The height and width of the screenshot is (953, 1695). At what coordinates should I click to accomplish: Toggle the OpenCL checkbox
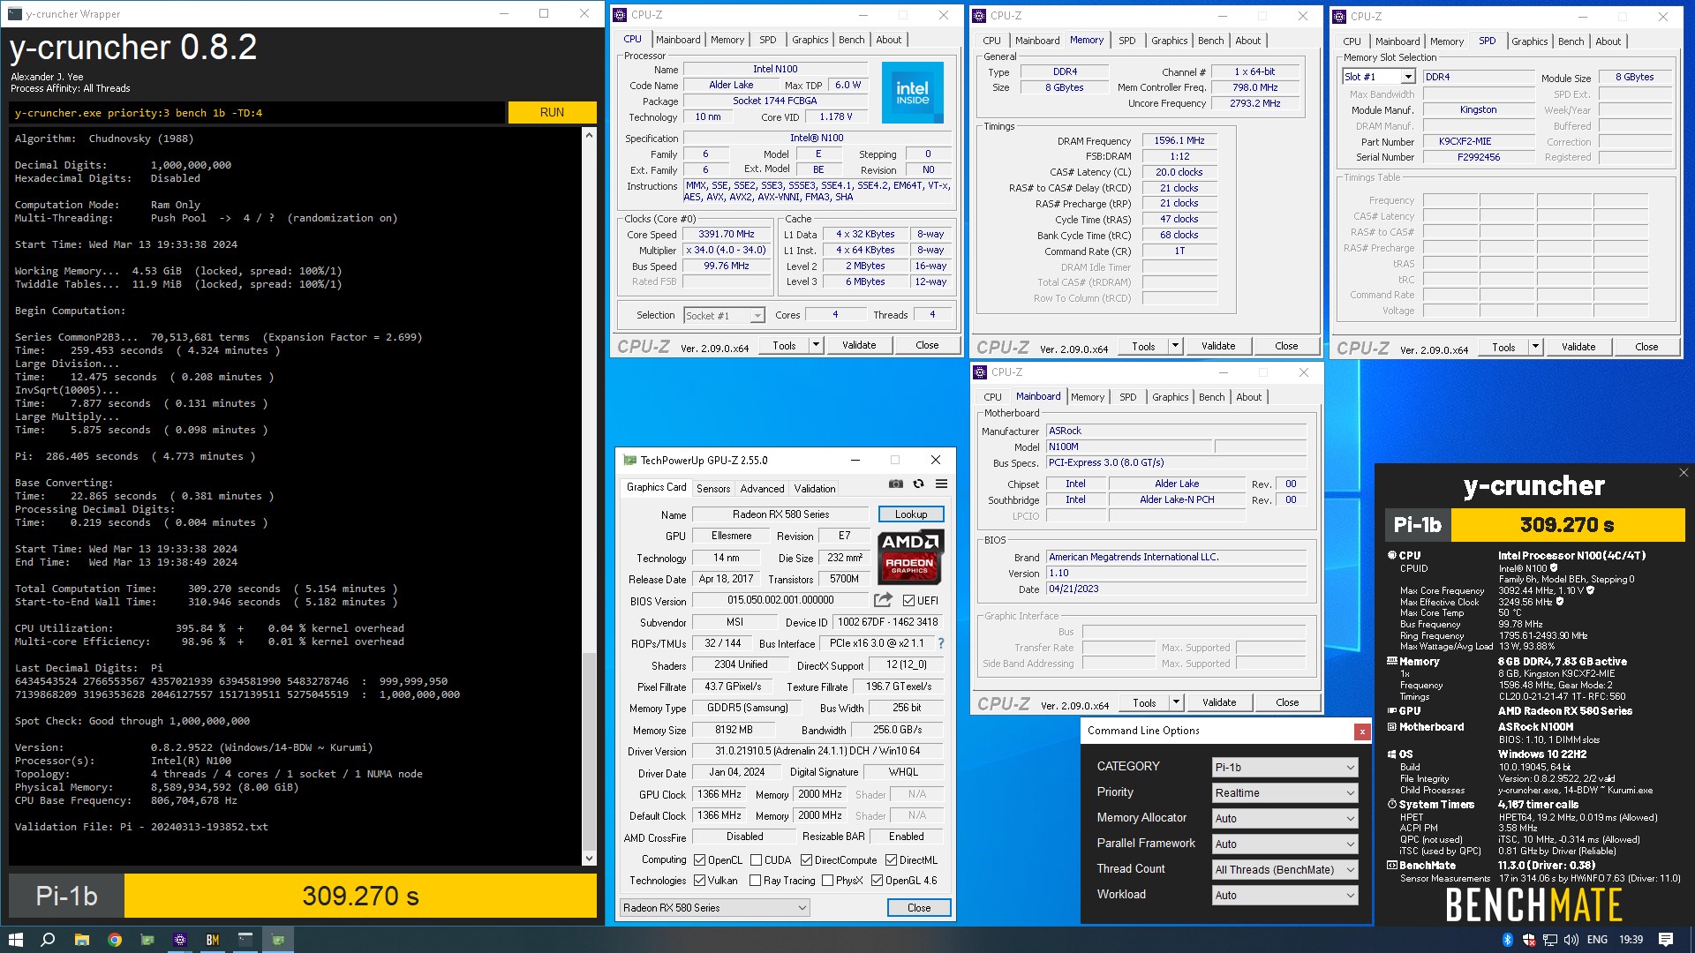699,860
